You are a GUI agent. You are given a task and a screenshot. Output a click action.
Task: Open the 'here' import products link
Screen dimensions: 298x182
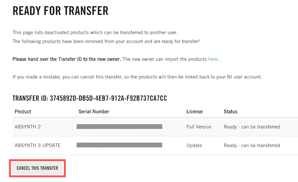tap(213, 59)
